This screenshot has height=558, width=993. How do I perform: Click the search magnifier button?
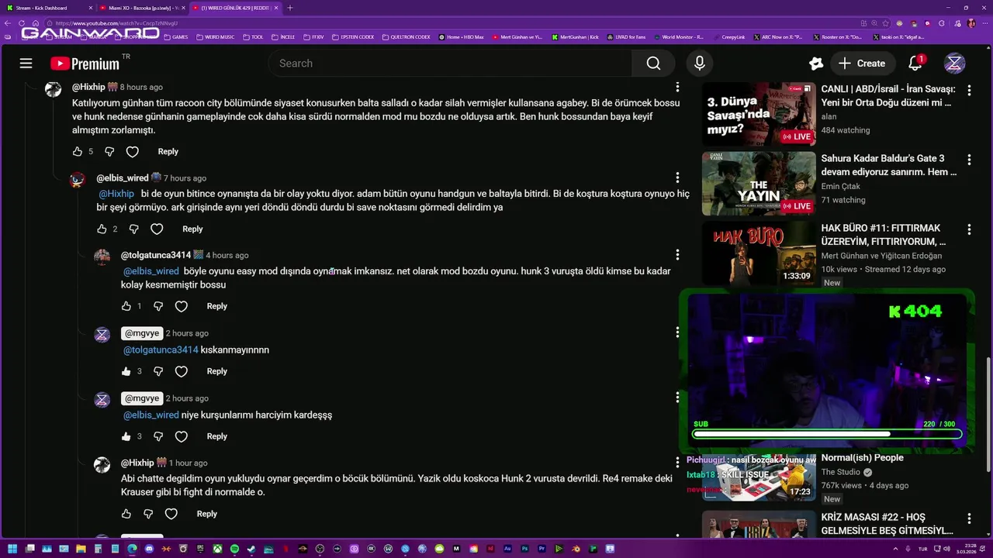coord(653,64)
